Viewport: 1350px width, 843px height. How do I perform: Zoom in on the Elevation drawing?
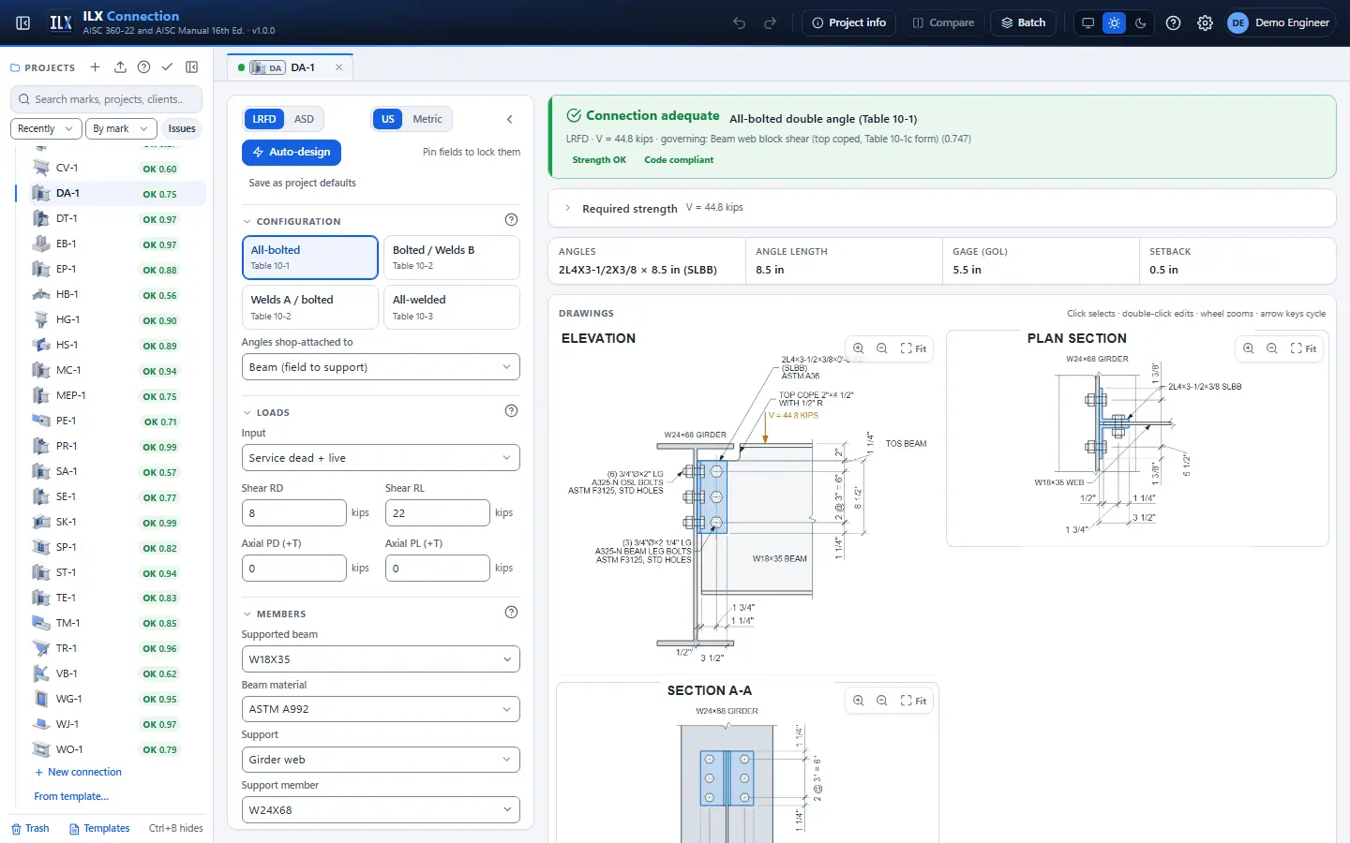(859, 348)
